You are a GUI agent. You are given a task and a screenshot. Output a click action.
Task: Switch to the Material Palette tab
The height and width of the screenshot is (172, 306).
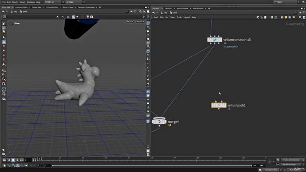pos(182,9)
